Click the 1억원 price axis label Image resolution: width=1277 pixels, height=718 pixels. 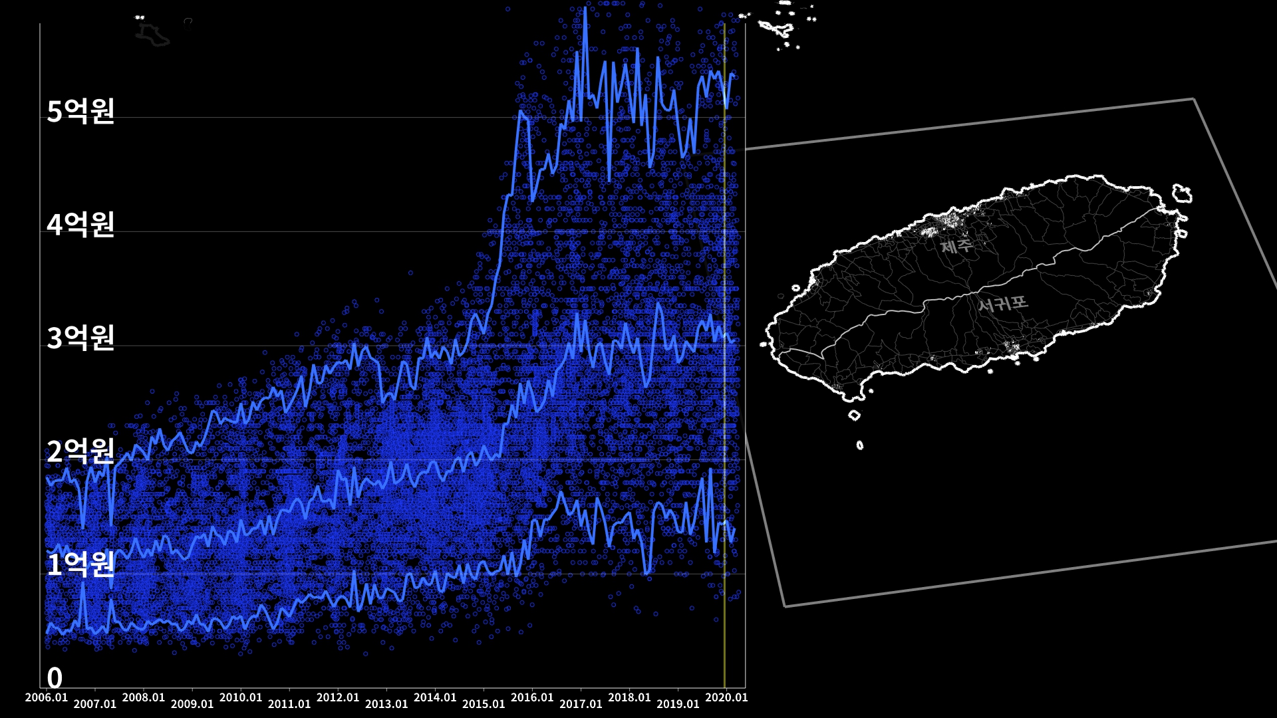[80, 564]
